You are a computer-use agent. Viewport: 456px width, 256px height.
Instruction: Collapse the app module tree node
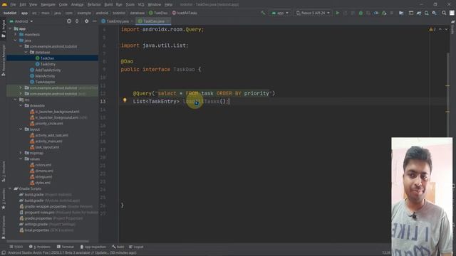(x=10, y=28)
